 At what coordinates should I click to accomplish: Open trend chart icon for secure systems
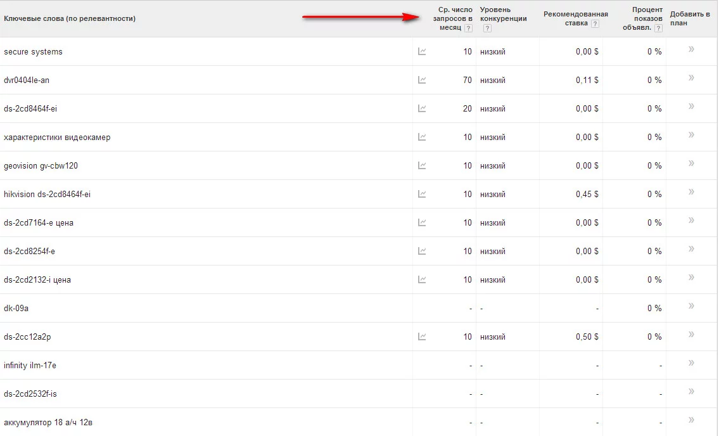point(422,51)
